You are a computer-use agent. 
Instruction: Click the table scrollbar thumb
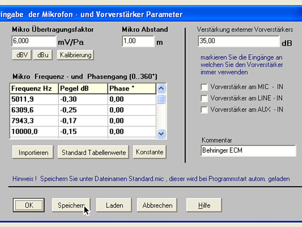pos(161,99)
